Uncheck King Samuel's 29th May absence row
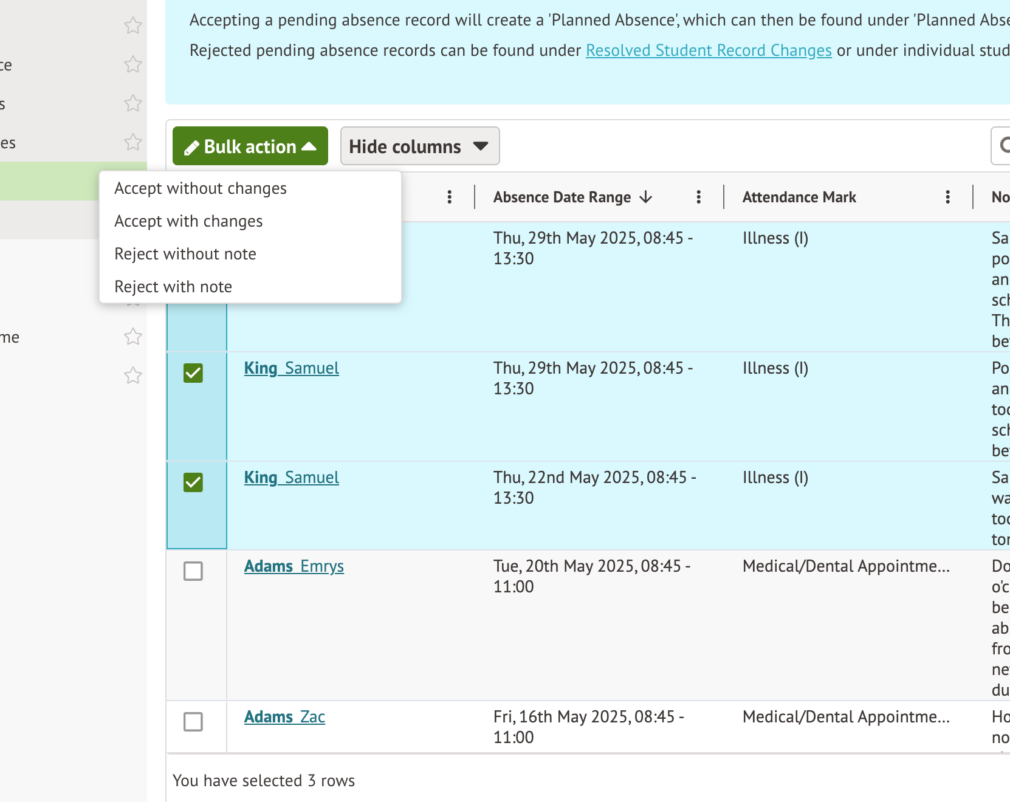 coord(193,373)
